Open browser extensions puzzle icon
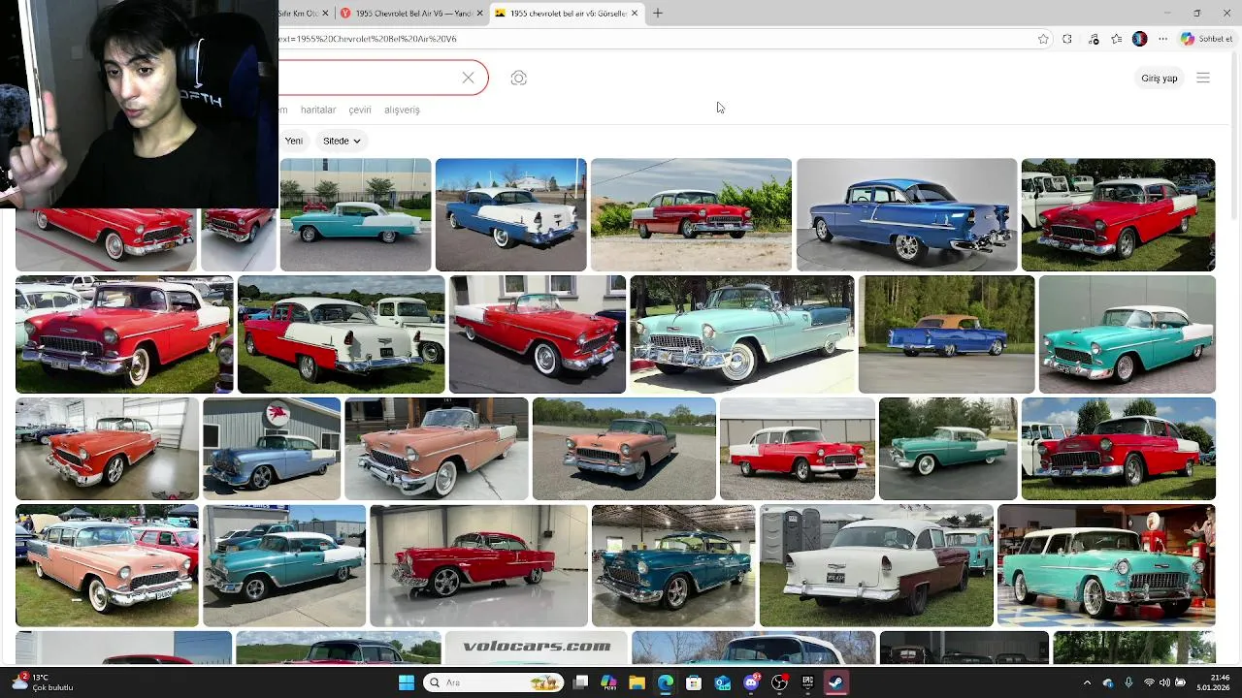This screenshot has width=1242, height=698. pos(1067,39)
